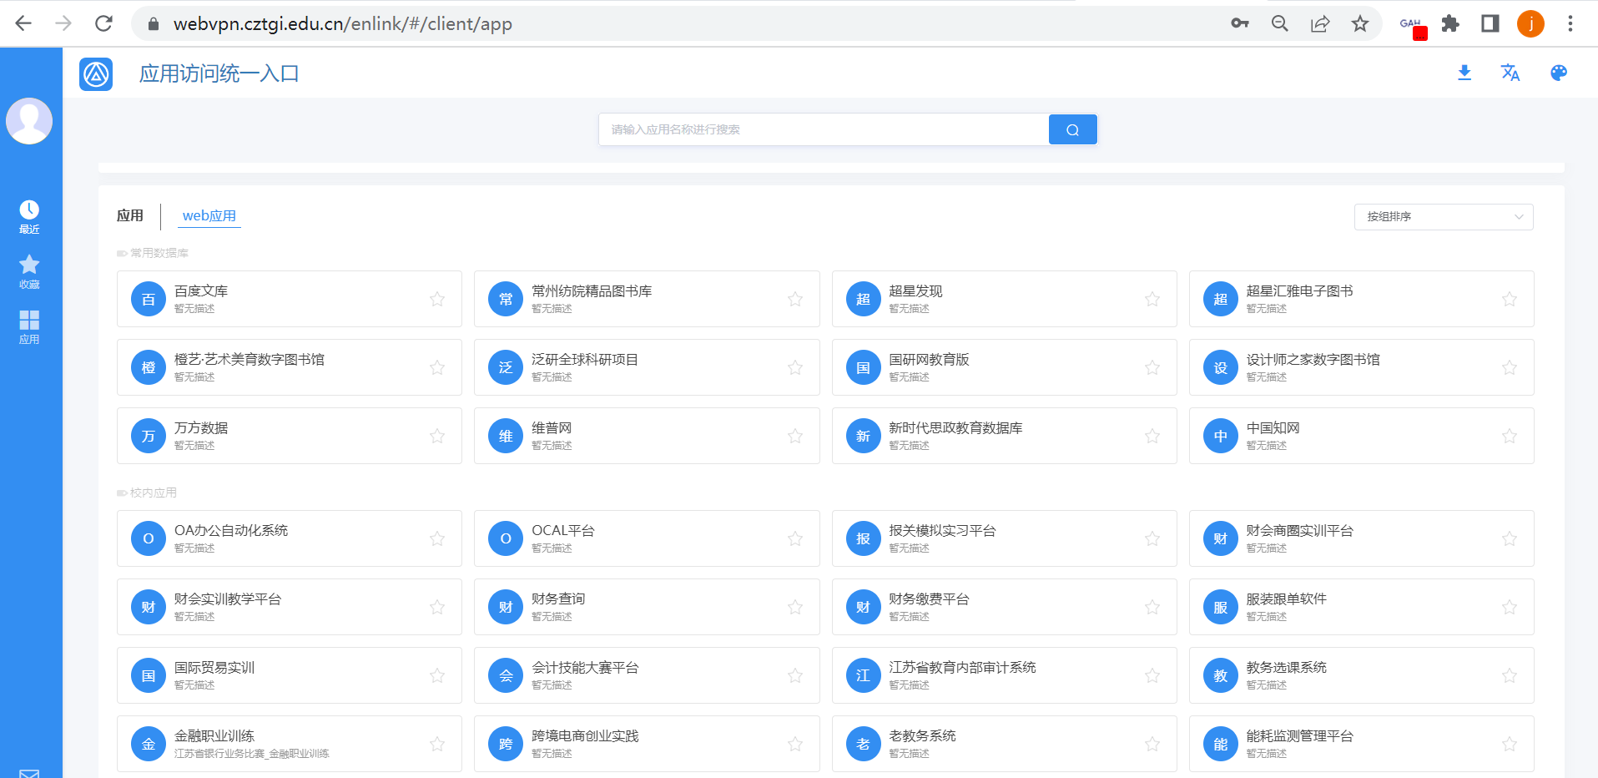
Task: Click the 教 icon of 教务选课系统
Action: click(x=1221, y=675)
